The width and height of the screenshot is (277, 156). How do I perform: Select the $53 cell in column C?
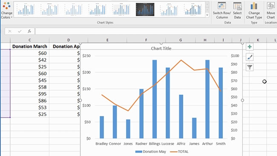point(30,107)
